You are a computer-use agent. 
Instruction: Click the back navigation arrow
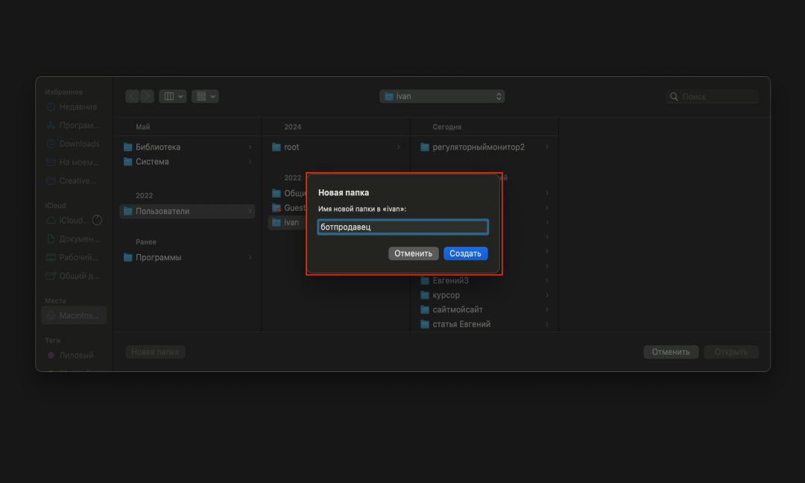[133, 96]
